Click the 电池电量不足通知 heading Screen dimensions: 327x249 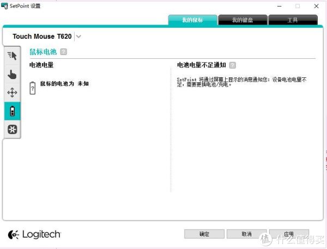(202, 65)
